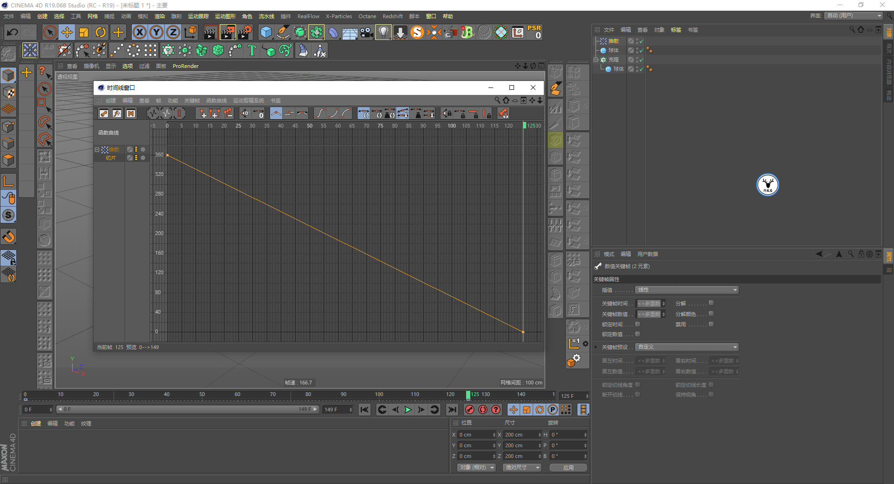Open the render settings icon
Image resolution: width=894 pixels, height=484 pixels.
click(245, 32)
